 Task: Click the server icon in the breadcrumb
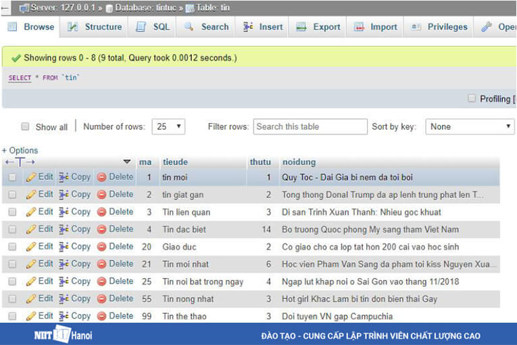pos(24,8)
